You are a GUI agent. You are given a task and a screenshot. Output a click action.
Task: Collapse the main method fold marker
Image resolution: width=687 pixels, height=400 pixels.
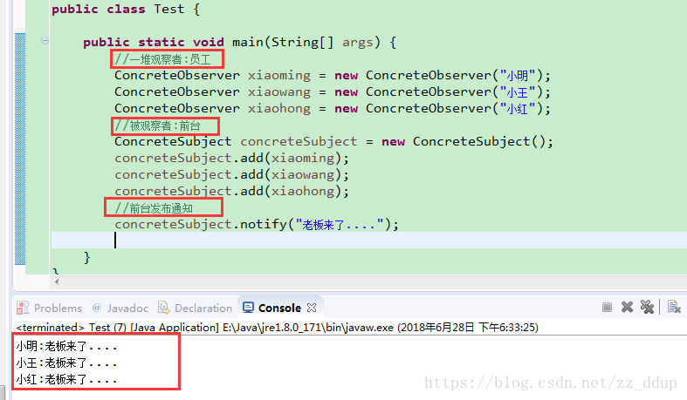[45, 41]
